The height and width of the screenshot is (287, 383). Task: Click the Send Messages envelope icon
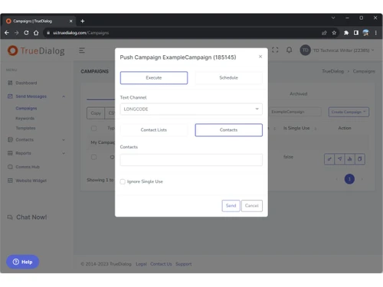pos(10,96)
